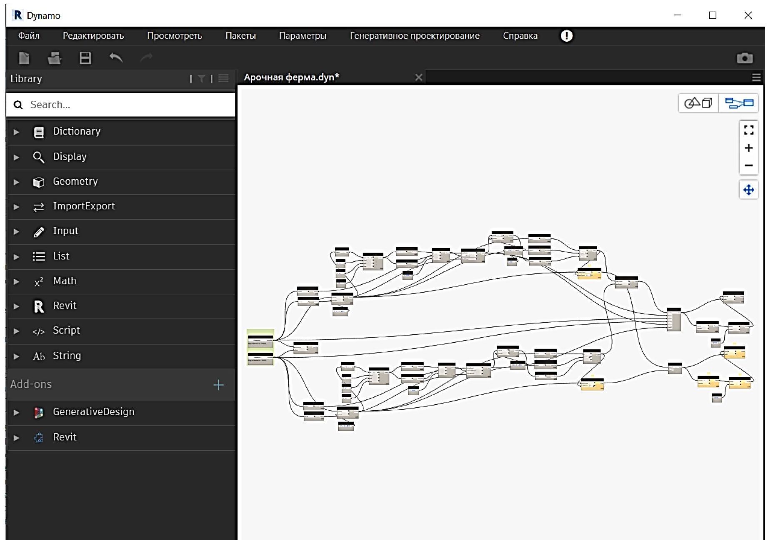
Task: Activate the pan mode icon
Action: [748, 190]
